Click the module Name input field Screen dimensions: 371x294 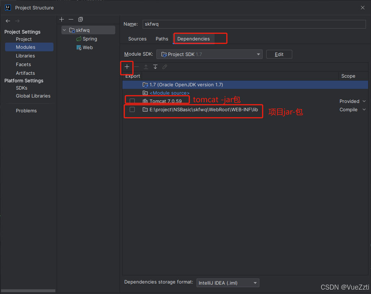point(254,24)
